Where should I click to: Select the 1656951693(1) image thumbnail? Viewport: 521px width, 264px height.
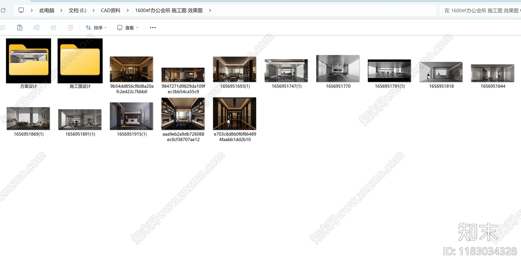235,69
